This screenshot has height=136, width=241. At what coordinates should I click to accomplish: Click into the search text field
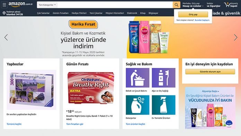click(115, 5)
